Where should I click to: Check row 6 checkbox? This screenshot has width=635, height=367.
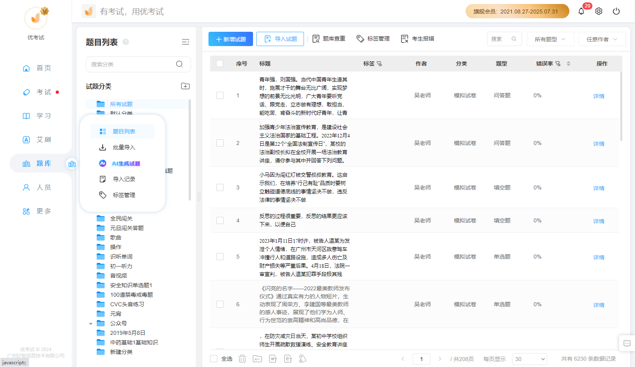220,304
